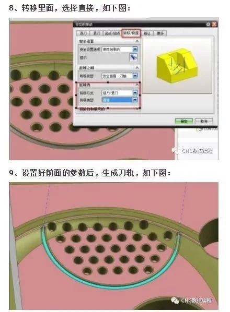Switch to the 进刀 tab
230x312 pixels.
83,33
